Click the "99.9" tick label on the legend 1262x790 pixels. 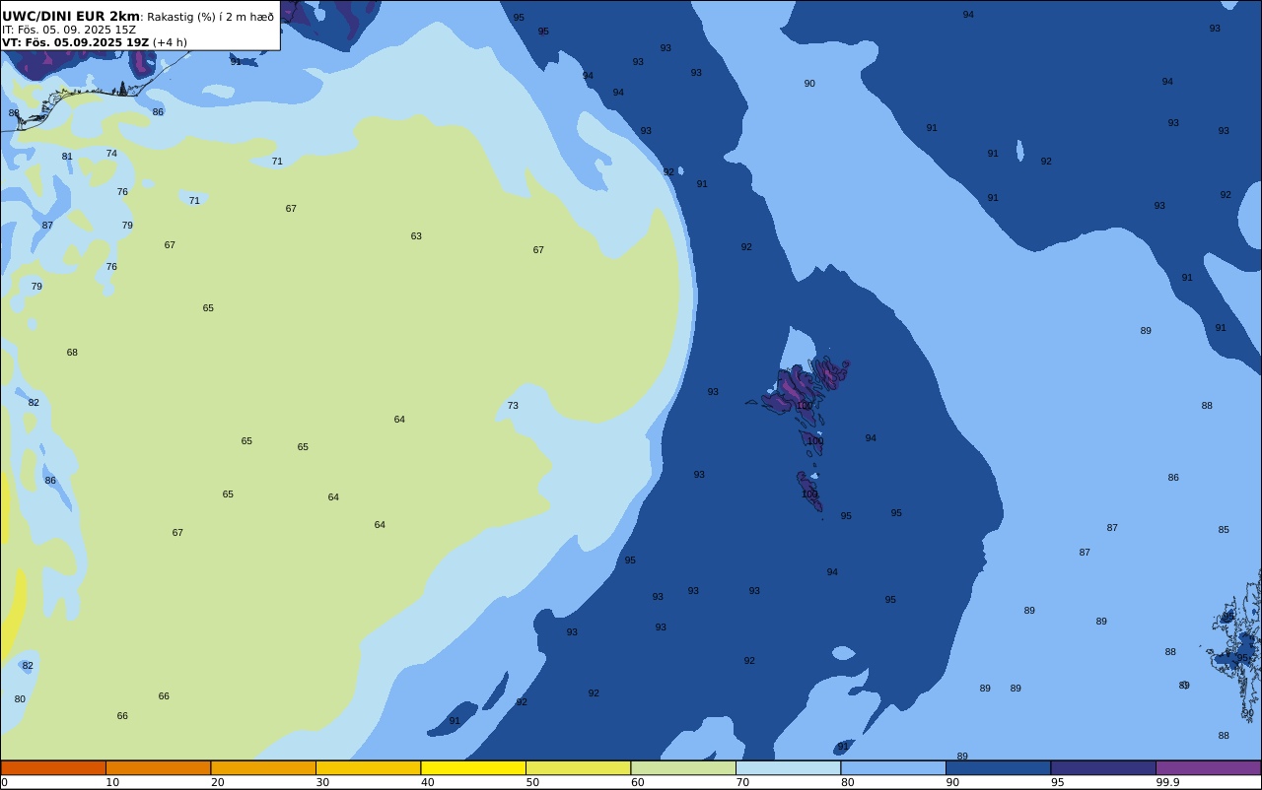1167,782
